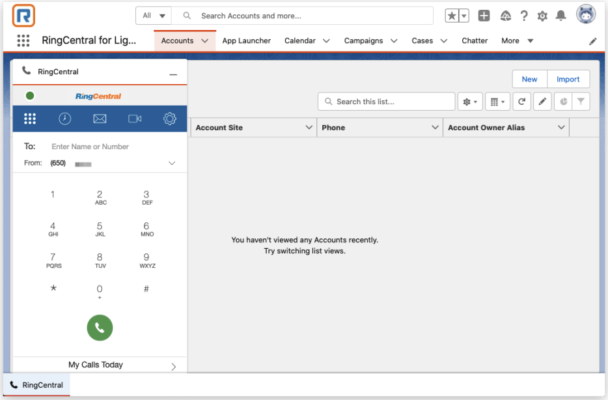Dial digit 9 WXYZ on the keypad

tap(147, 261)
